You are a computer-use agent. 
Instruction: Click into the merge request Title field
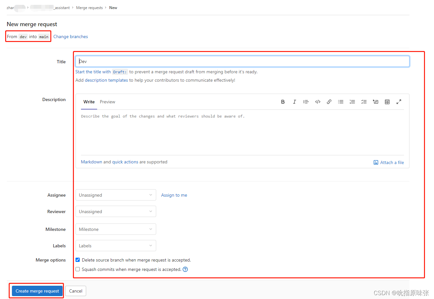point(242,61)
